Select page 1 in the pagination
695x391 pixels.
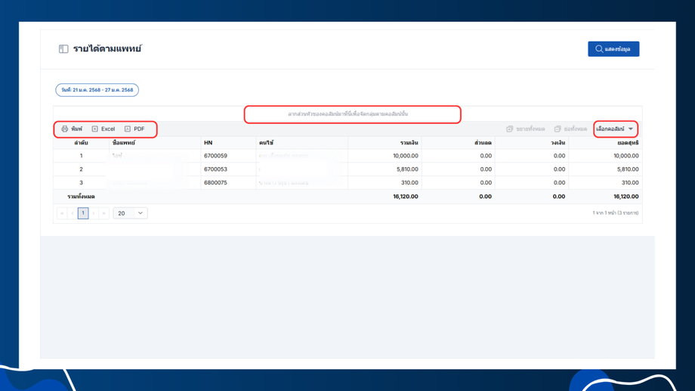(x=83, y=213)
